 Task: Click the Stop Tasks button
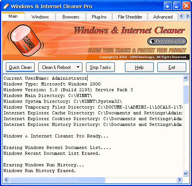100,67
